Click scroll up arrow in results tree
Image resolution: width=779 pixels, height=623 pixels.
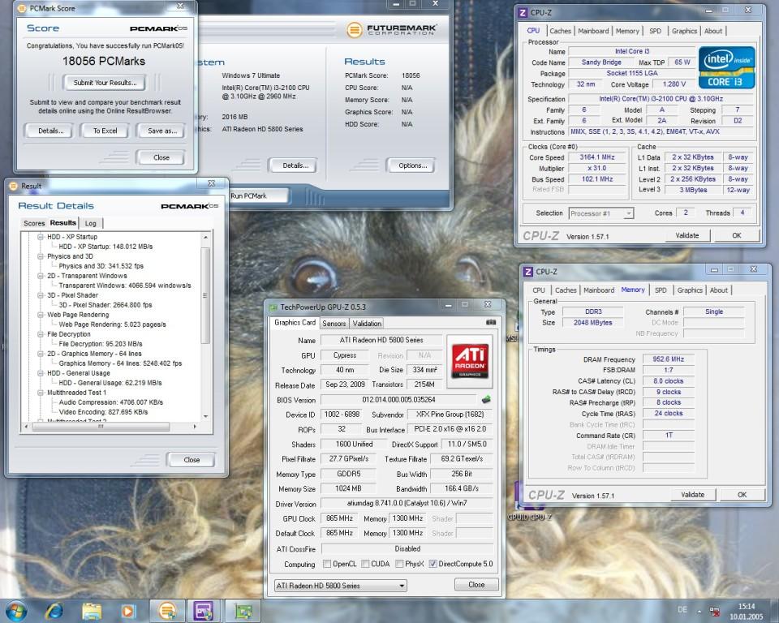[205, 238]
